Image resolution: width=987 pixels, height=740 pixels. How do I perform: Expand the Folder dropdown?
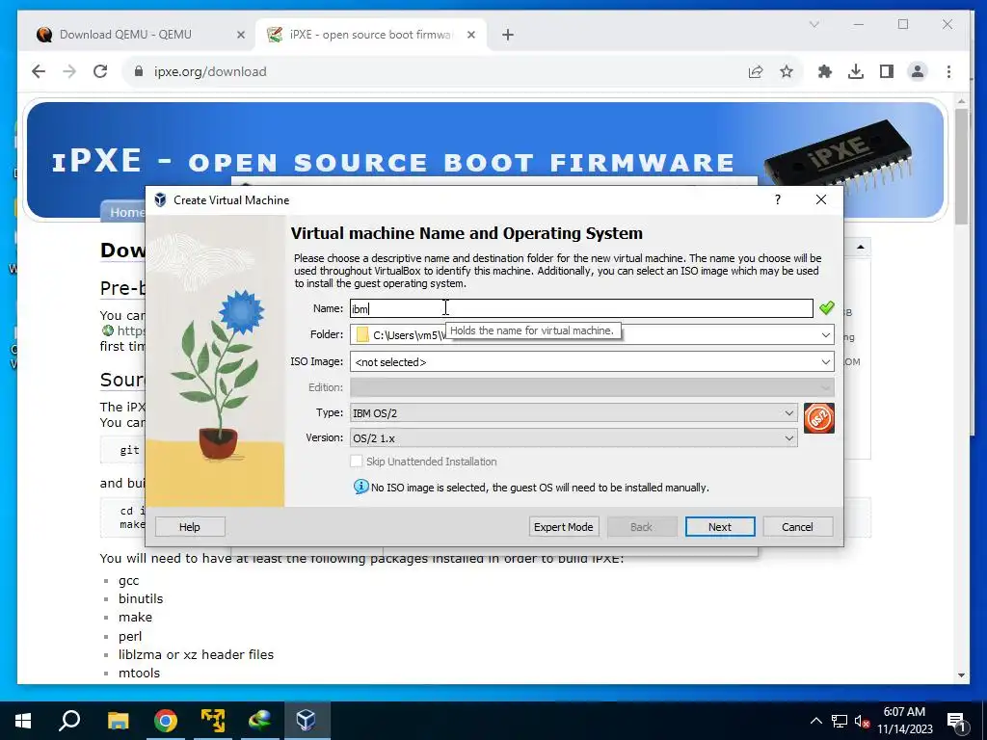(825, 334)
